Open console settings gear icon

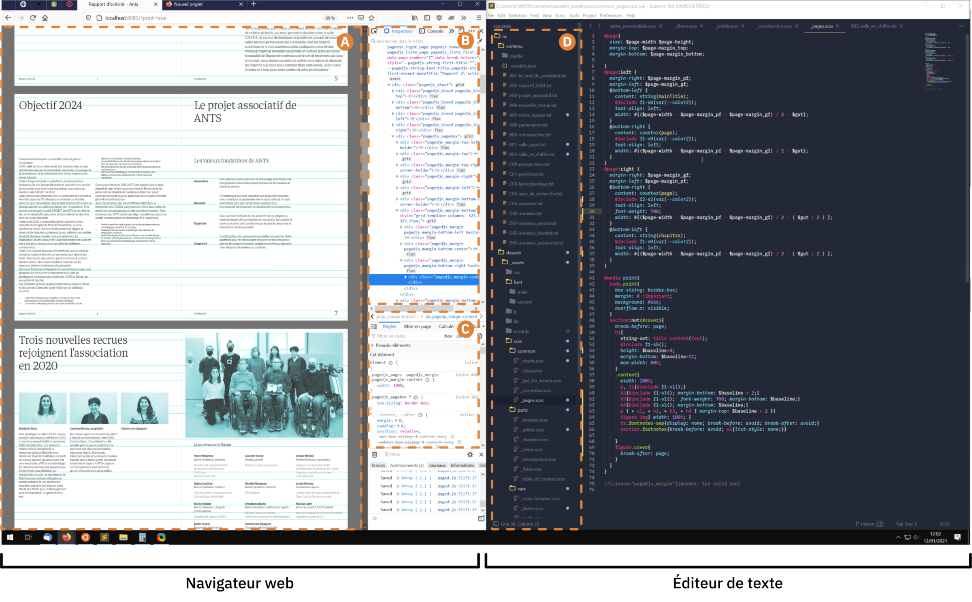[470, 455]
